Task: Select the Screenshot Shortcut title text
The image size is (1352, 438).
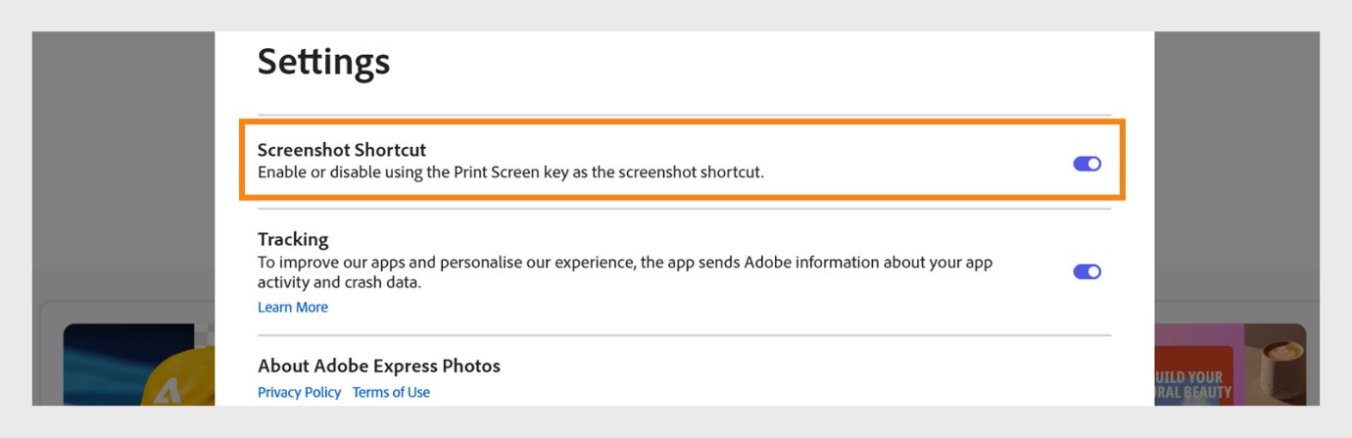Action: tap(342, 150)
